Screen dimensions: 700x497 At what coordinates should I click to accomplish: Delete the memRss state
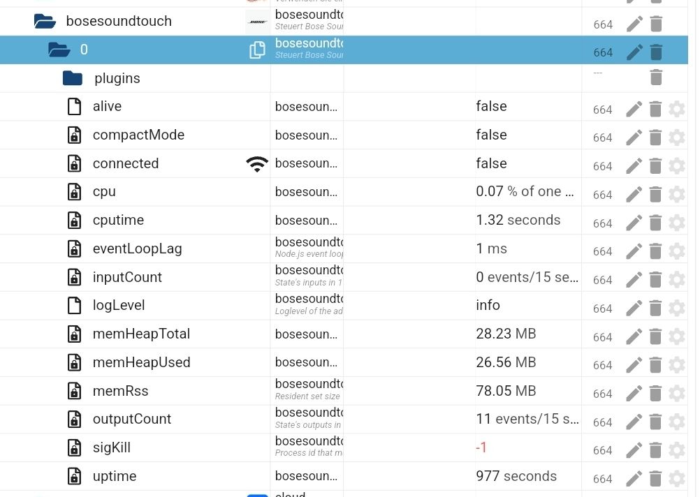[655, 394]
